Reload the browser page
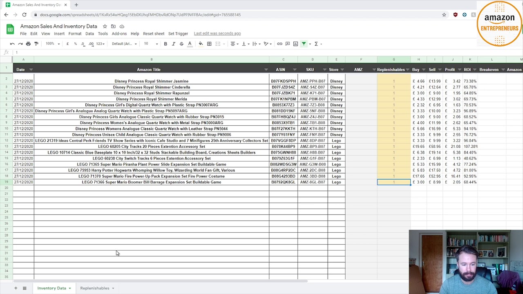 24,15
